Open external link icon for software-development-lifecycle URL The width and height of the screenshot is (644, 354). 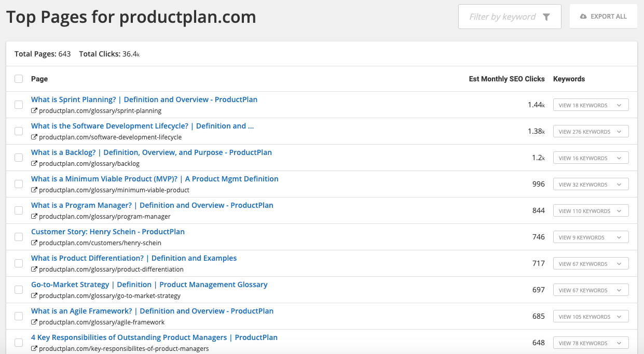tap(34, 137)
